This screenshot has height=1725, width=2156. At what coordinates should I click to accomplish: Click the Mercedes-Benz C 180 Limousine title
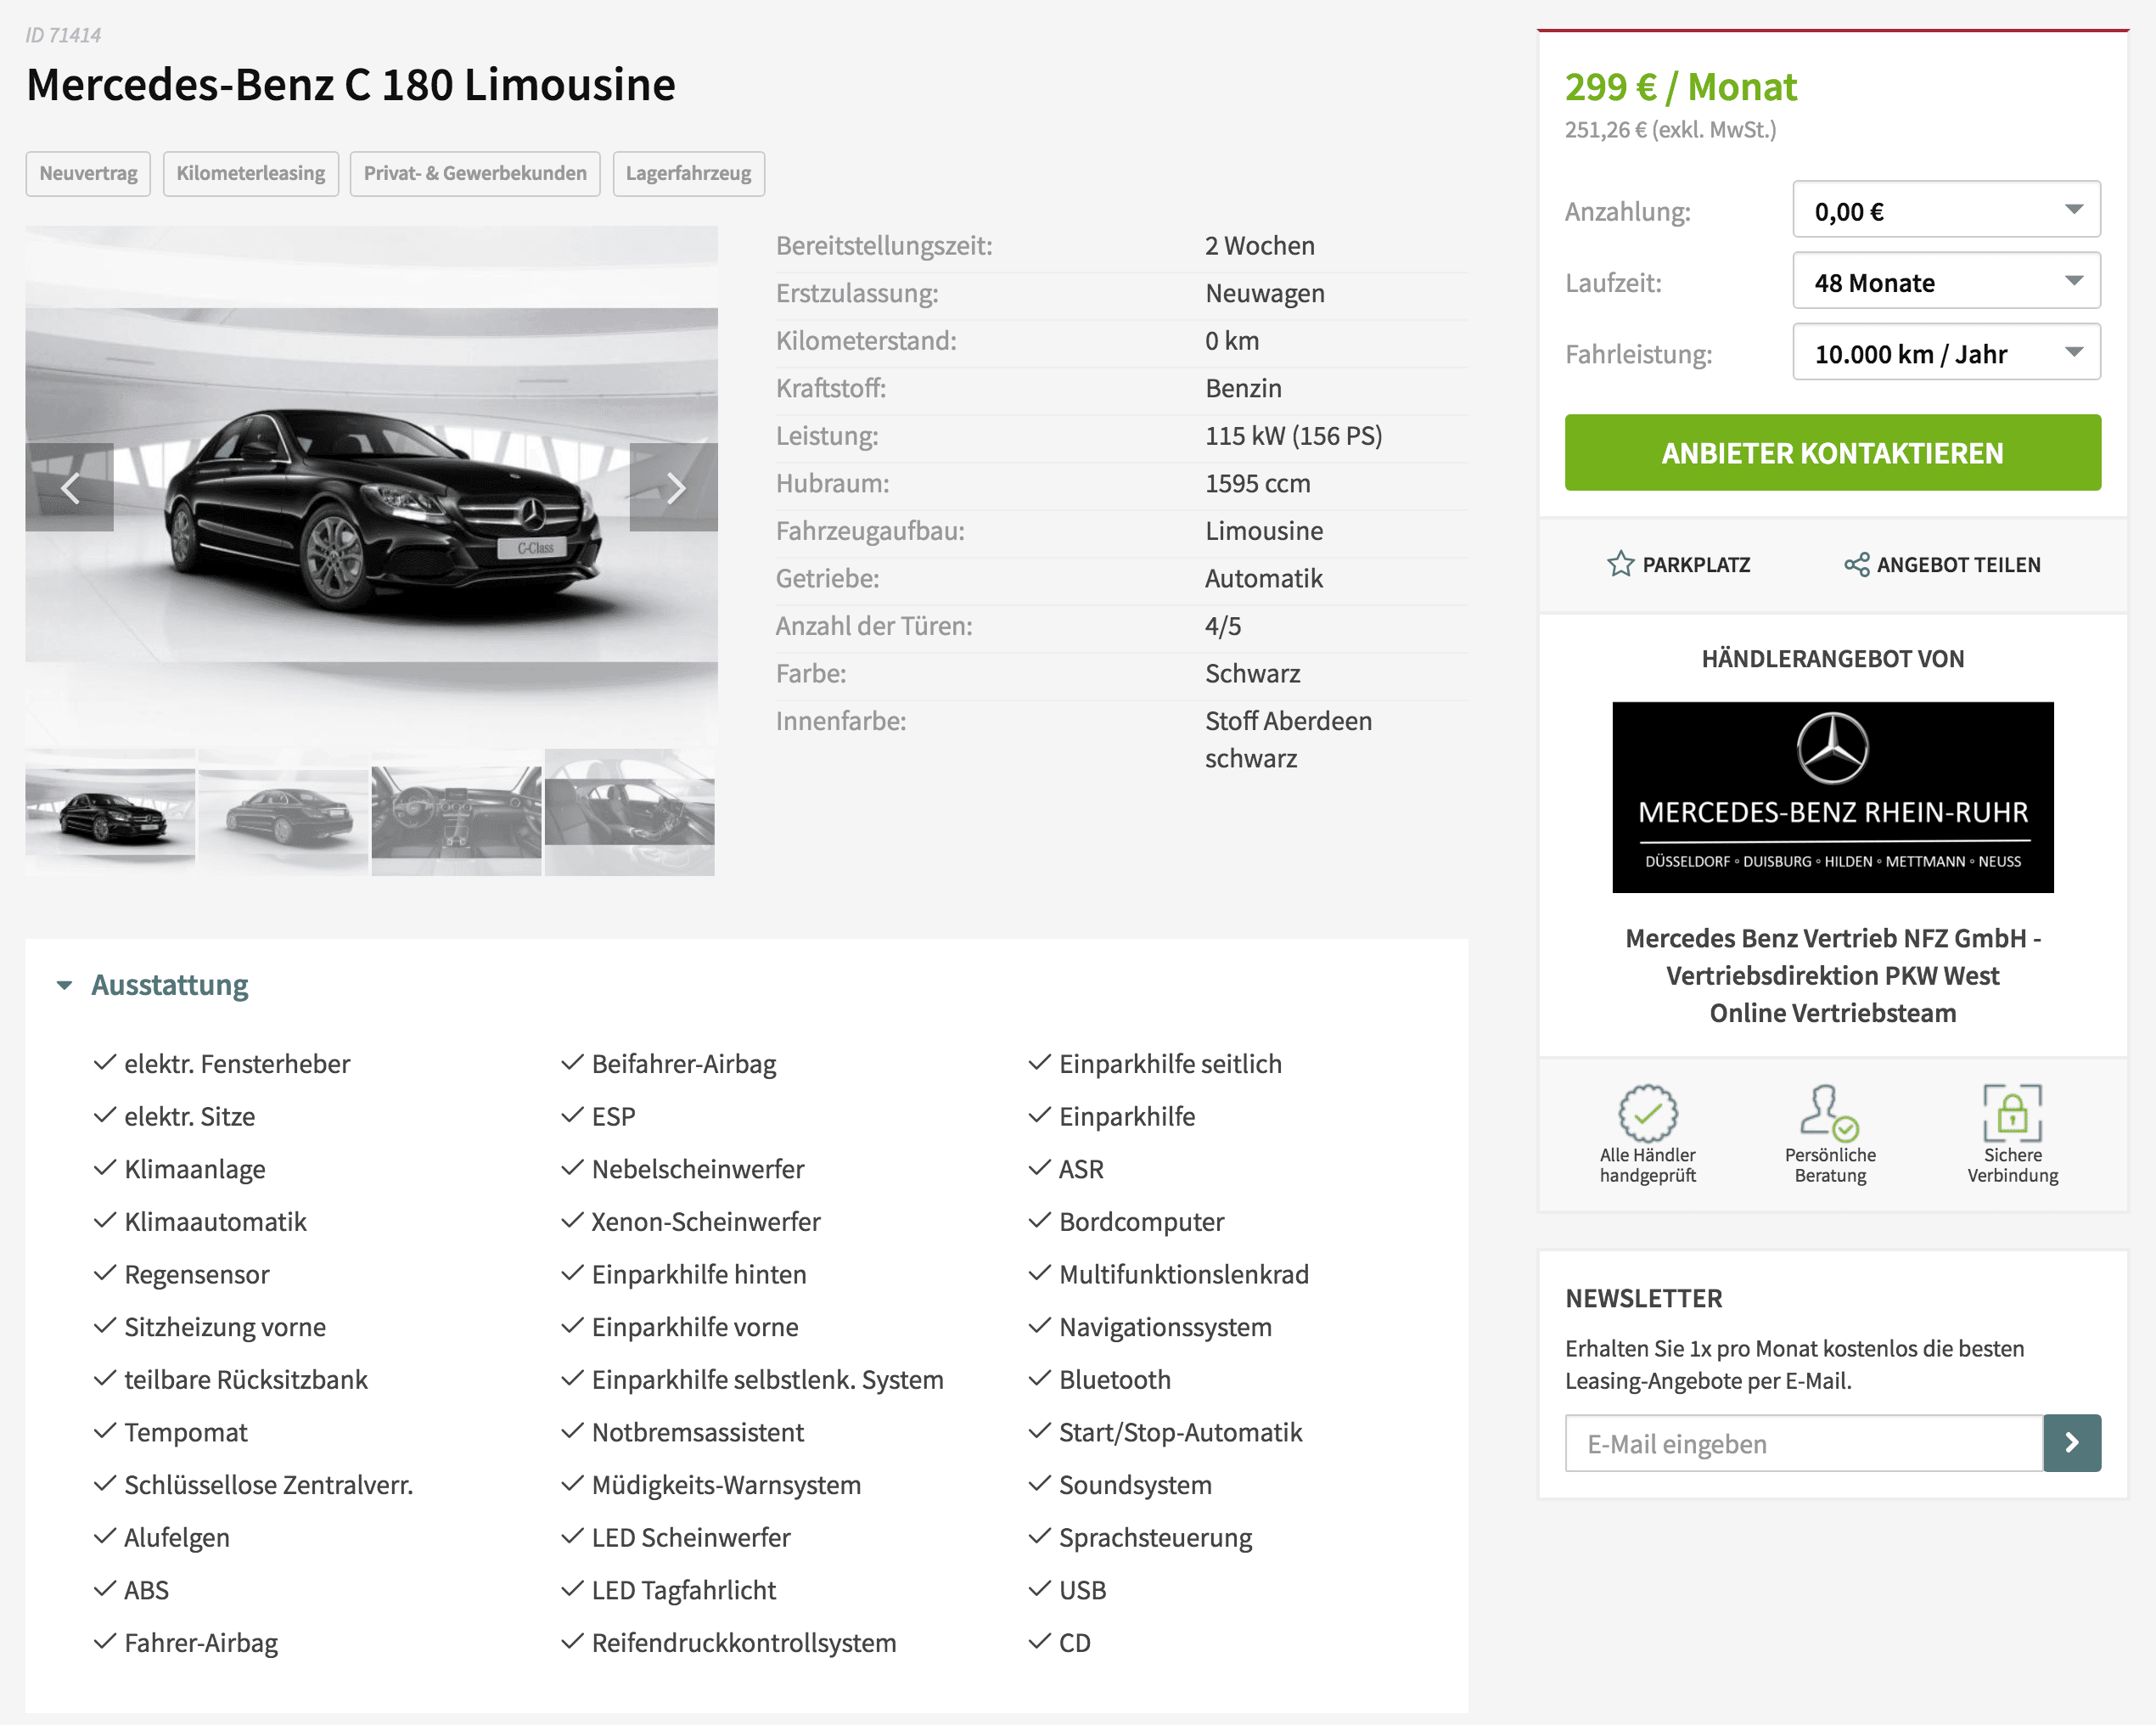tap(351, 85)
